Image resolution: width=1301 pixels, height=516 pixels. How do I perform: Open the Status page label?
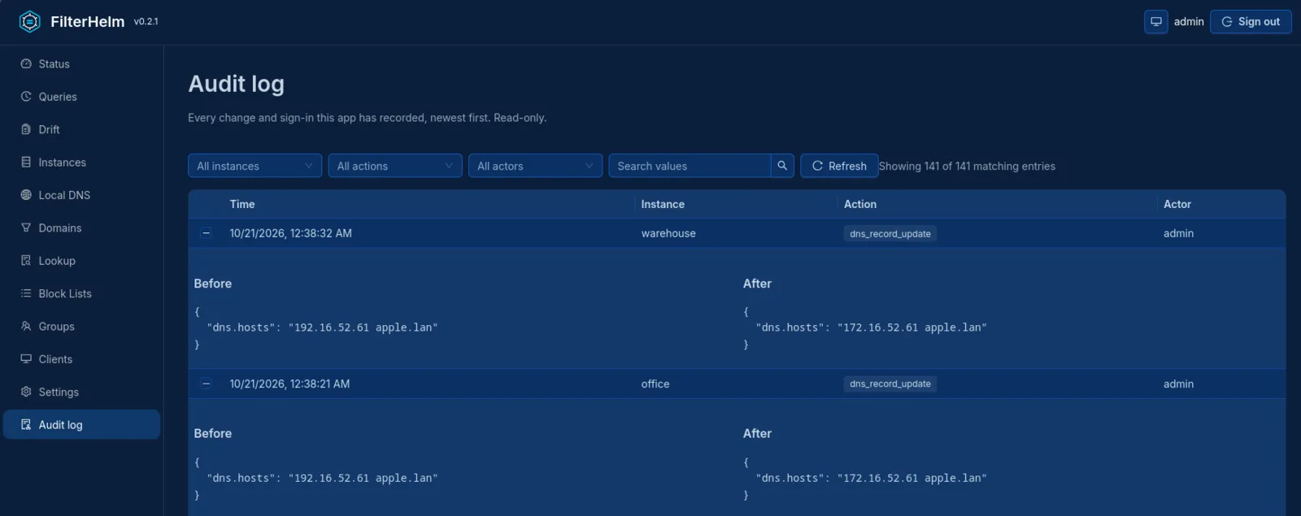point(54,63)
